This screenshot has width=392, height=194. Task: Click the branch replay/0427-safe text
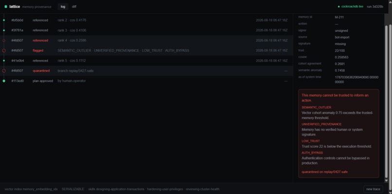coord(75,71)
